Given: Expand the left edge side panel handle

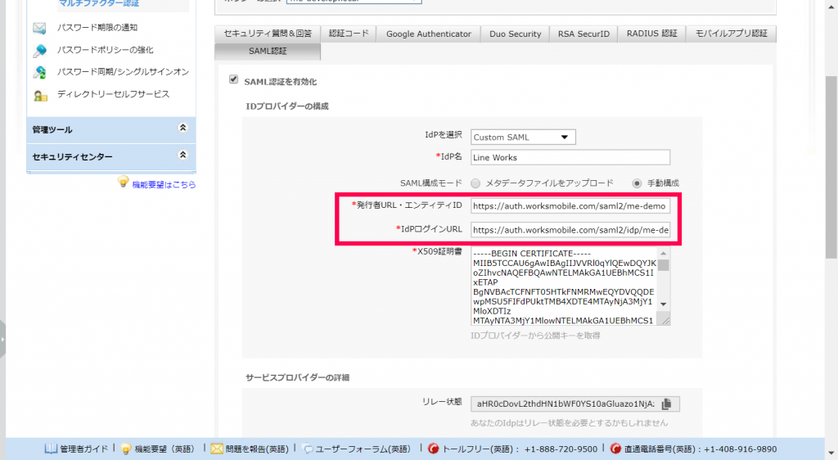Looking at the screenshot, I should (2, 339).
